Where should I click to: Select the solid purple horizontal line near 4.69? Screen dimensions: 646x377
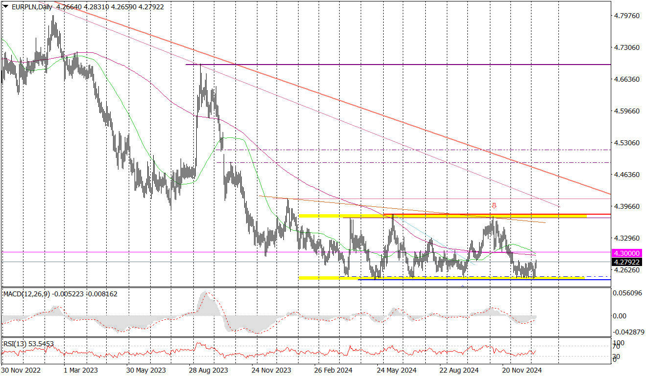click(398, 65)
